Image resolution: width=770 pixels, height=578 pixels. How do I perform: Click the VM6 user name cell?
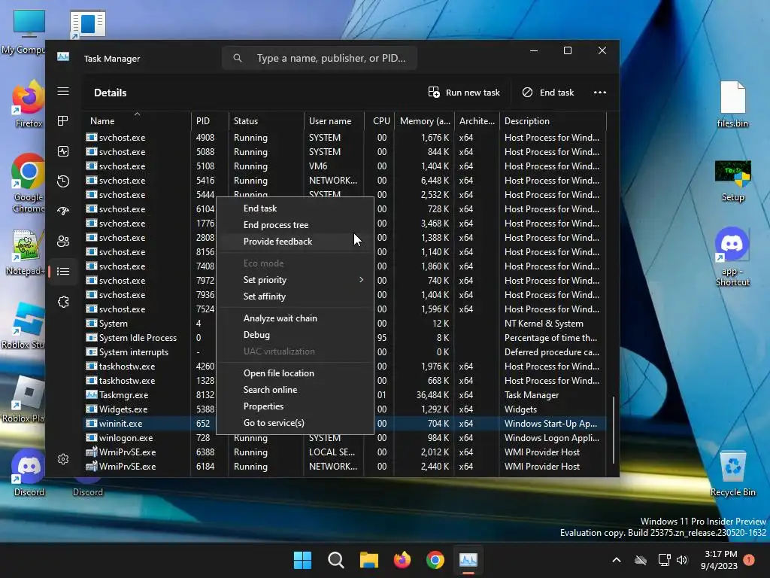318,166
